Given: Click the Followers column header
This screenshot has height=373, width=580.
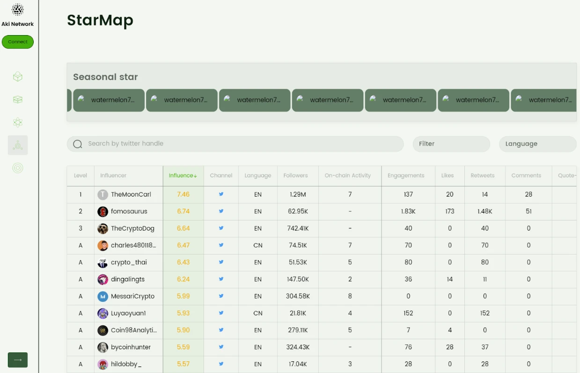Looking at the screenshot, I should point(295,176).
